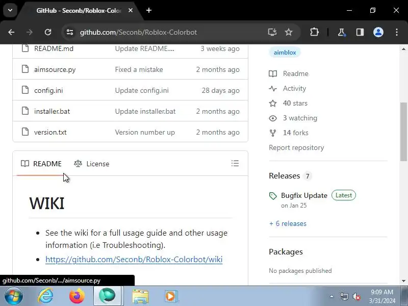Click scrollbar up arrow
The width and height of the screenshot is (408, 306).
pos(403,49)
